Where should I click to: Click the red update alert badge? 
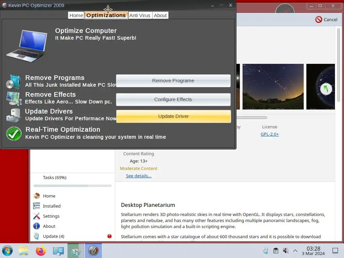tap(110, 236)
